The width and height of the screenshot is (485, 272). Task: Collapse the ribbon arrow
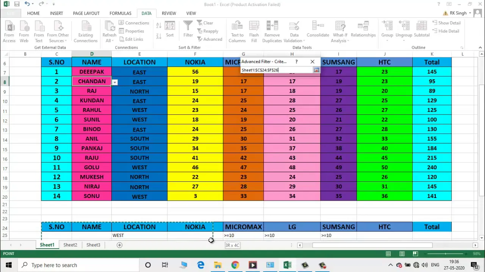[480, 48]
